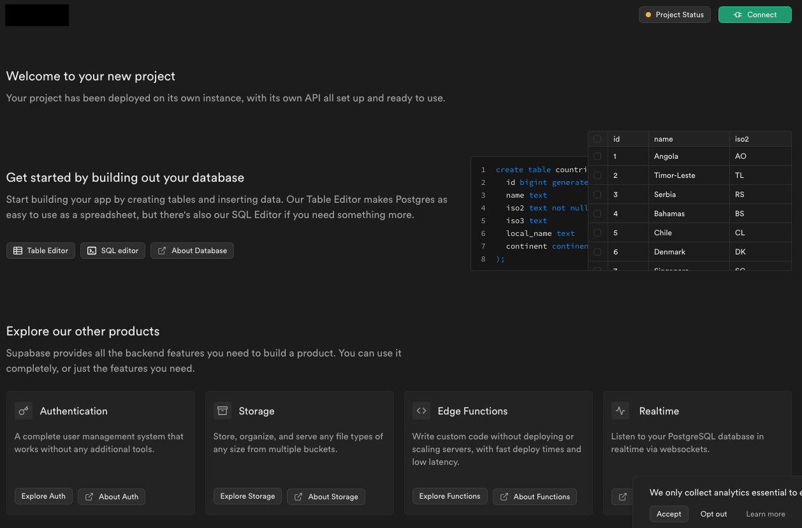Click the green Connect button

coord(755,15)
